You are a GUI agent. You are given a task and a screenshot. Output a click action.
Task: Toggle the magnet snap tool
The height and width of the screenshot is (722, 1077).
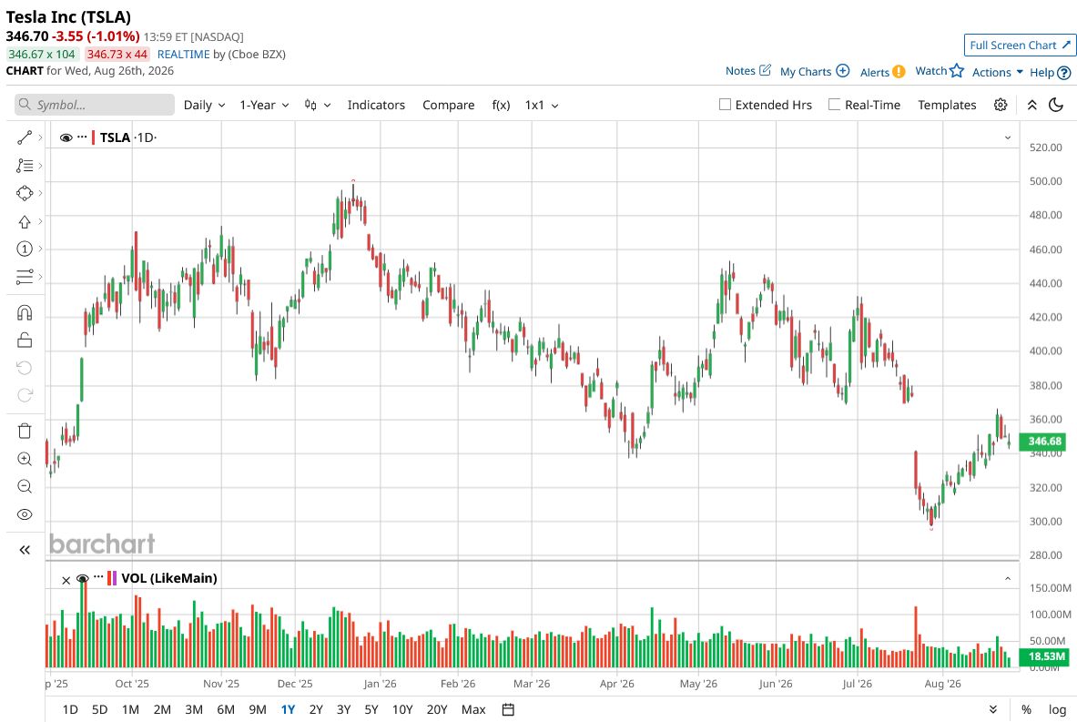click(25, 313)
